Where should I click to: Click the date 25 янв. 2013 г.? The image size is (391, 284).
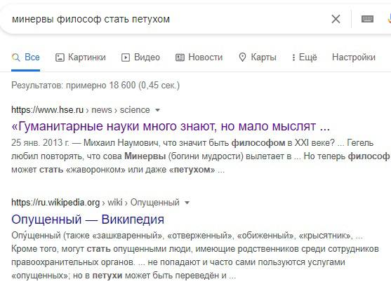click(40, 143)
